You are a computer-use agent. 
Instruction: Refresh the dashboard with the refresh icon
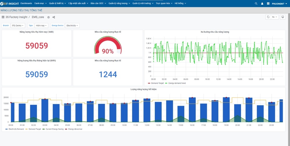[268, 17]
